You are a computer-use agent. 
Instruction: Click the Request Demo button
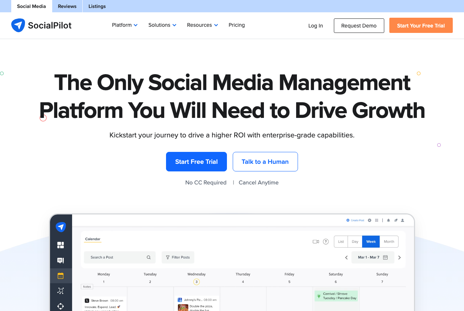tap(359, 26)
